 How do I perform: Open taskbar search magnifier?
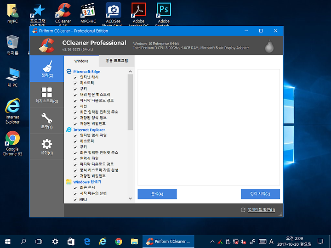click(23, 242)
